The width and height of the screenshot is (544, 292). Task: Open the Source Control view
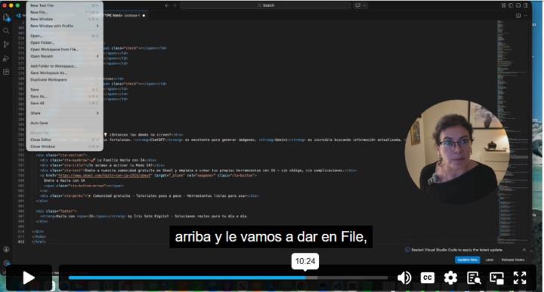pos(6,45)
